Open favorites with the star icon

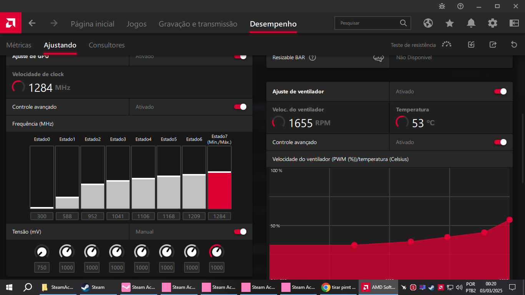(450, 23)
